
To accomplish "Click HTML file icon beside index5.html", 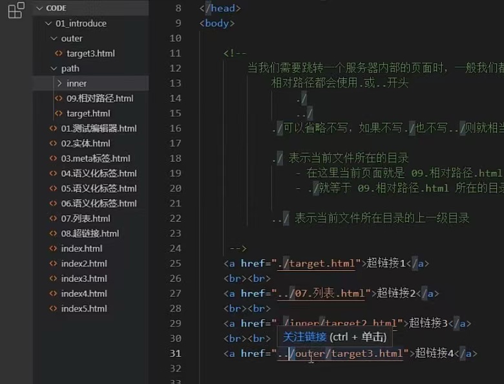I will pyautogui.click(x=53, y=309).
